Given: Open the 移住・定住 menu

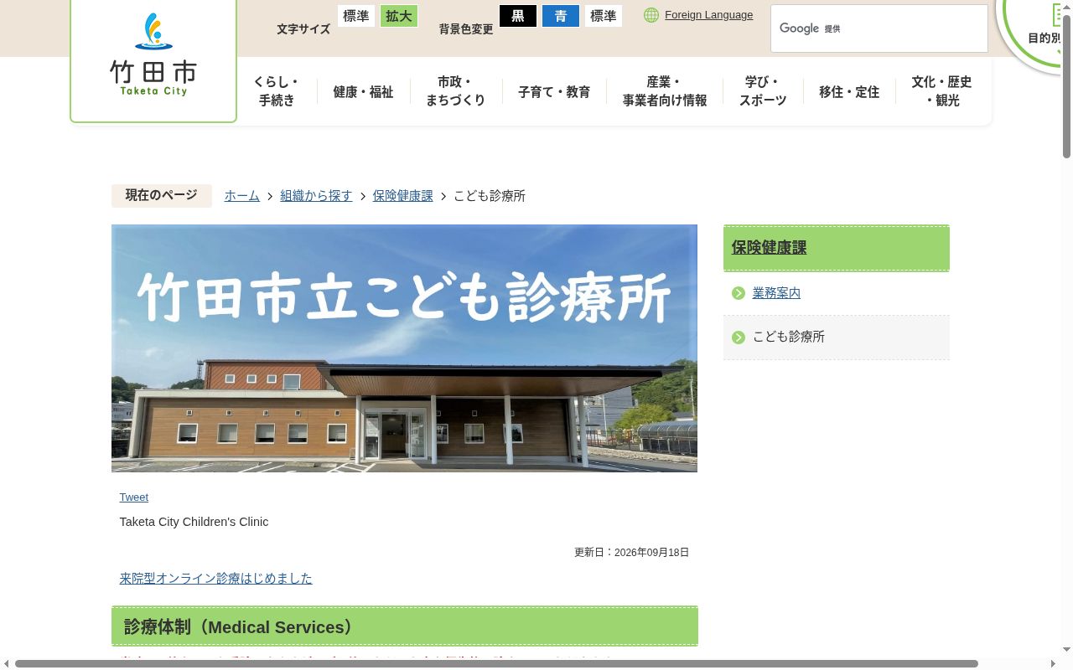Looking at the screenshot, I should 849,92.
